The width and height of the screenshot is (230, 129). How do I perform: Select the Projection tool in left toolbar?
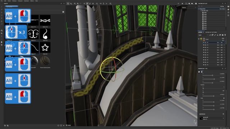point(1,13)
